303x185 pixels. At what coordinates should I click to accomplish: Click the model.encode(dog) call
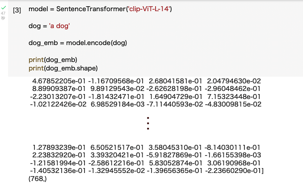point(97,43)
